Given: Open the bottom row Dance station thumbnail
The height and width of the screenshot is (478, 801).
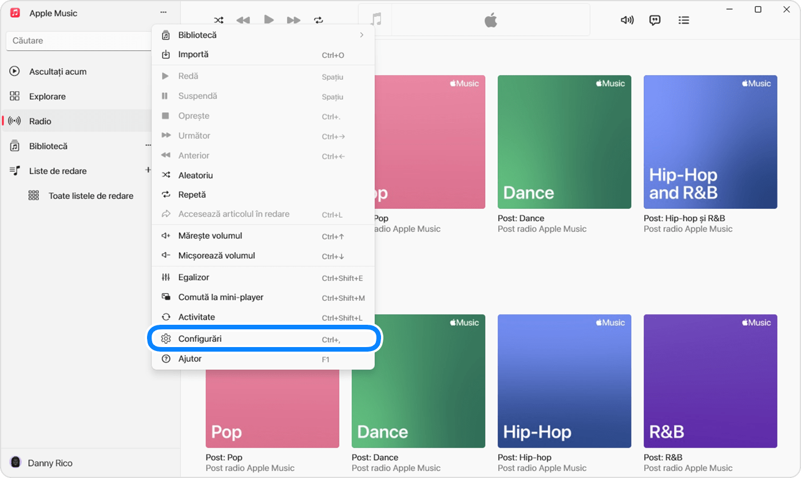Looking at the screenshot, I should tap(418, 381).
